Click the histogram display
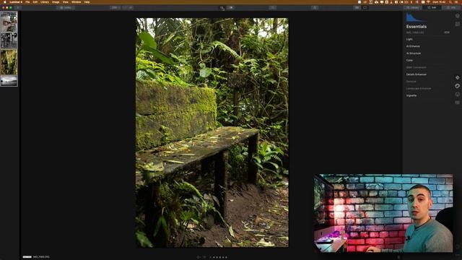 point(417,17)
